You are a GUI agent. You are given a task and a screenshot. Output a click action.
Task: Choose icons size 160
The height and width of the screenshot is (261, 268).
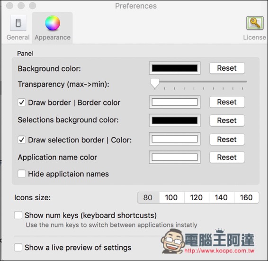(246, 197)
